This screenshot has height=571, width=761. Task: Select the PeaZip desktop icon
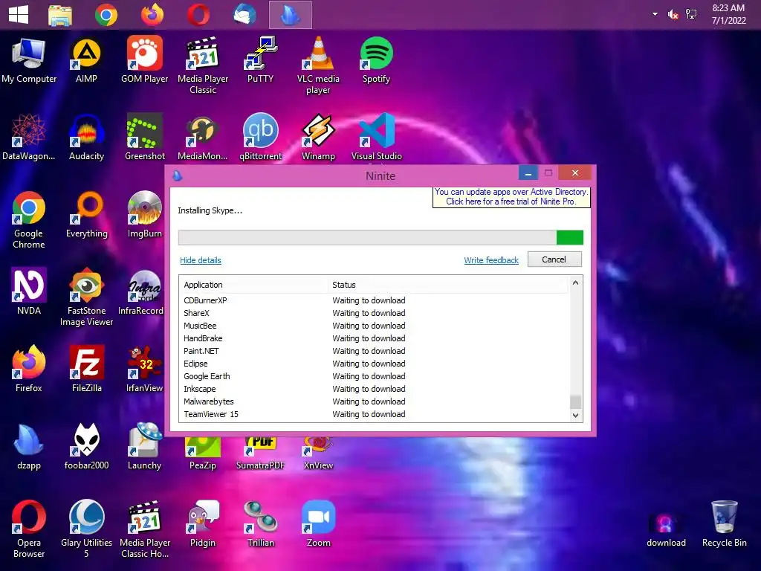click(x=203, y=454)
